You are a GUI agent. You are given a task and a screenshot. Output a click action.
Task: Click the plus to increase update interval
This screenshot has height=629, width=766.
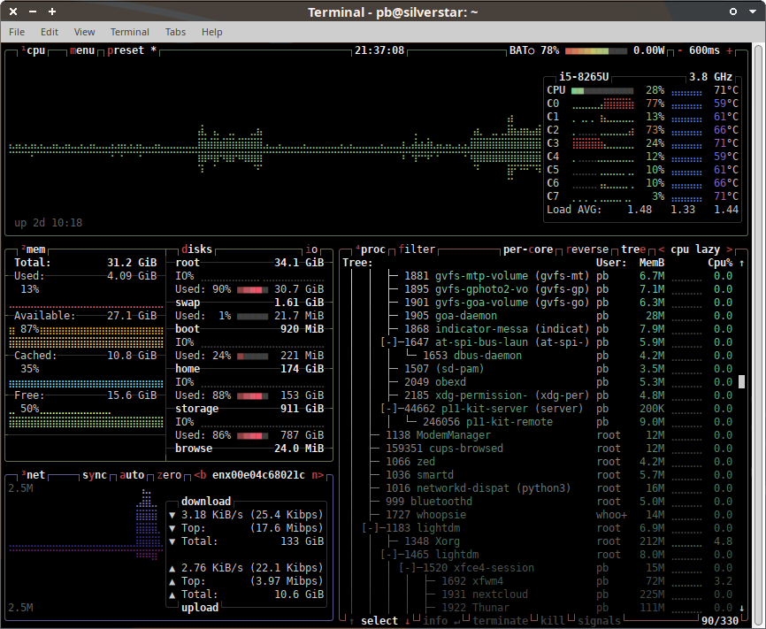[729, 50]
